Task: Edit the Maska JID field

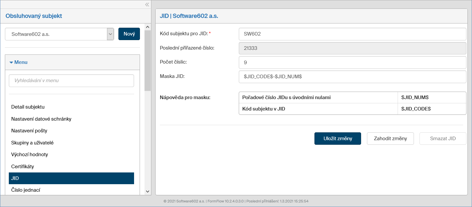Action: coord(352,77)
